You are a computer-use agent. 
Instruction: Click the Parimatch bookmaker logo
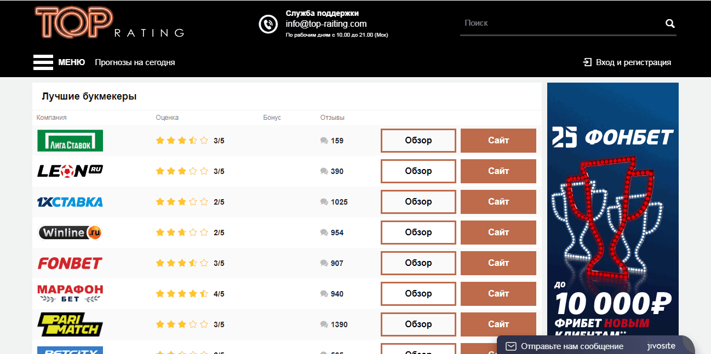click(x=70, y=324)
